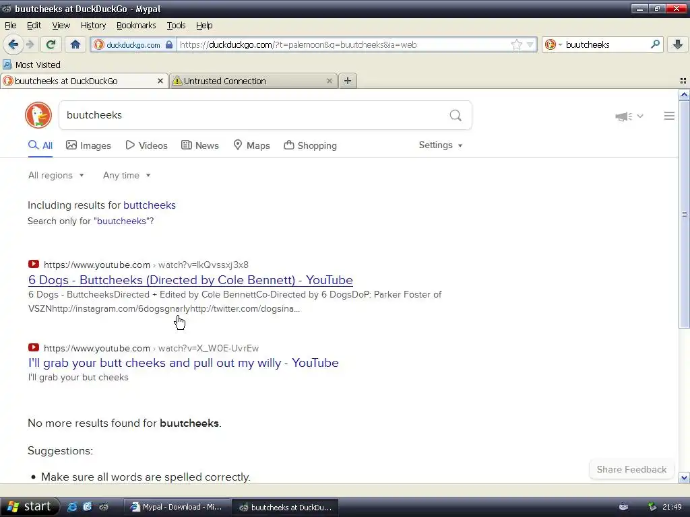Open the Windows start button
Image resolution: width=690 pixels, height=517 pixels.
(30, 507)
